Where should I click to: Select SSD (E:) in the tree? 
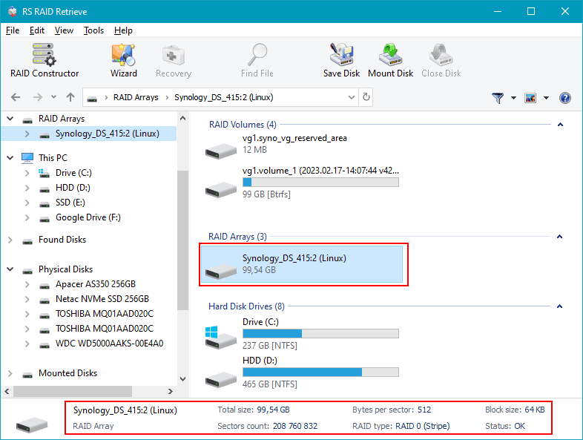tap(70, 203)
